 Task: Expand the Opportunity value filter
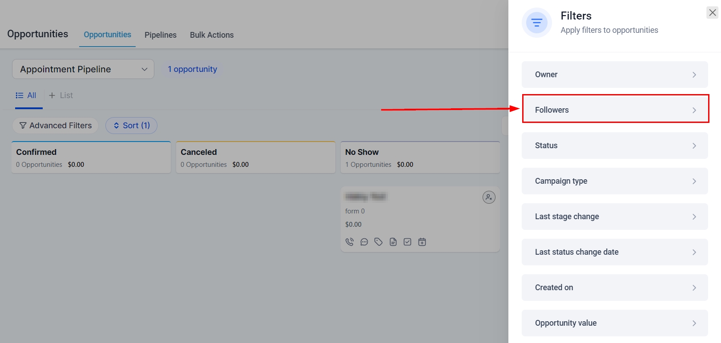coord(615,323)
